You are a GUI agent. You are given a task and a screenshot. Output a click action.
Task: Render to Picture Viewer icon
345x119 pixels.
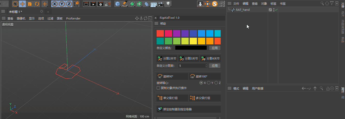click(94, 4)
